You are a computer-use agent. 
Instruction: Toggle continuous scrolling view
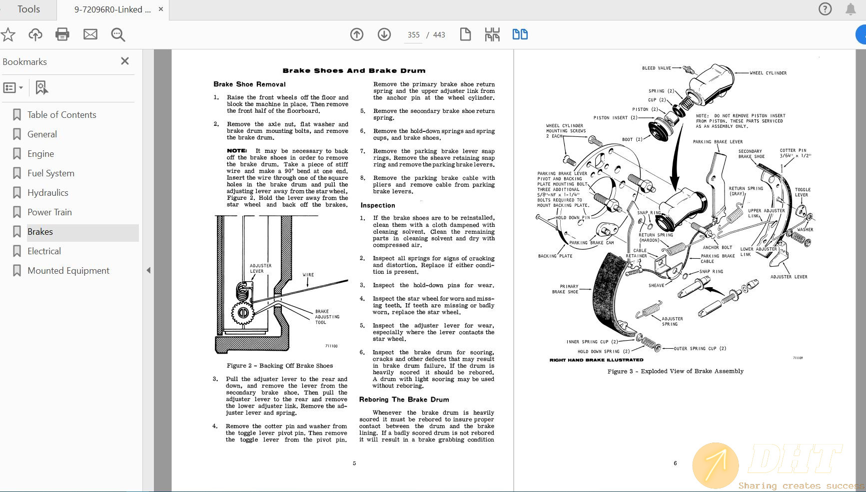(x=492, y=34)
